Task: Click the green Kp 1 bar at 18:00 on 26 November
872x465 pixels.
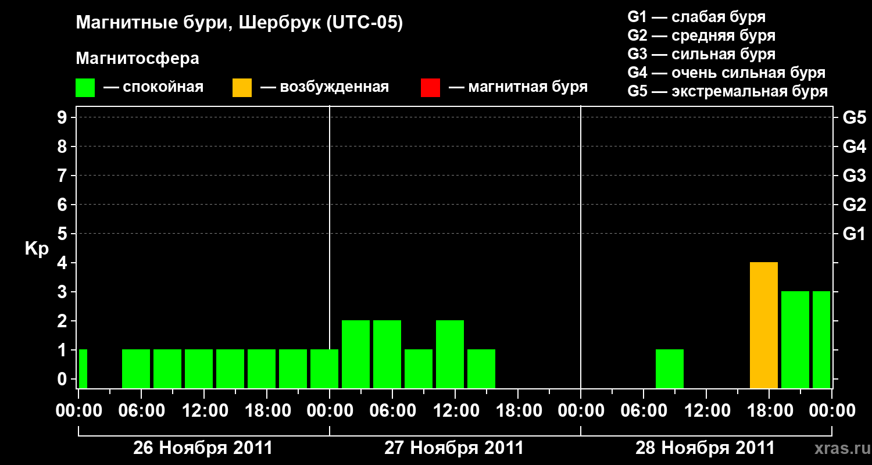Action: pos(262,369)
